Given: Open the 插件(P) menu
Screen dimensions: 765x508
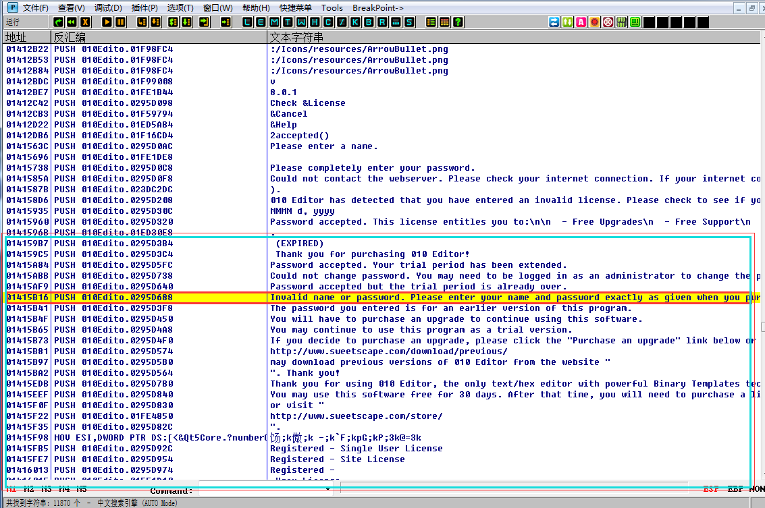Looking at the screenshot, I should 145,8.
